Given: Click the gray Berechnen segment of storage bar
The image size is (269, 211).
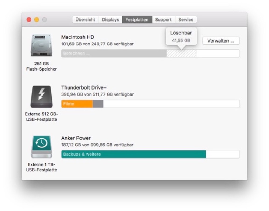Looking at the screenshot, I should tap(114, 53).
